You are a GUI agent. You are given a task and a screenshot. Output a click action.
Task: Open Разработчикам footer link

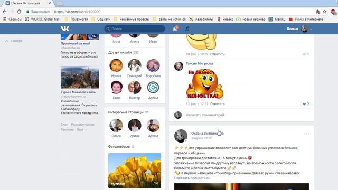pos(82,125)
